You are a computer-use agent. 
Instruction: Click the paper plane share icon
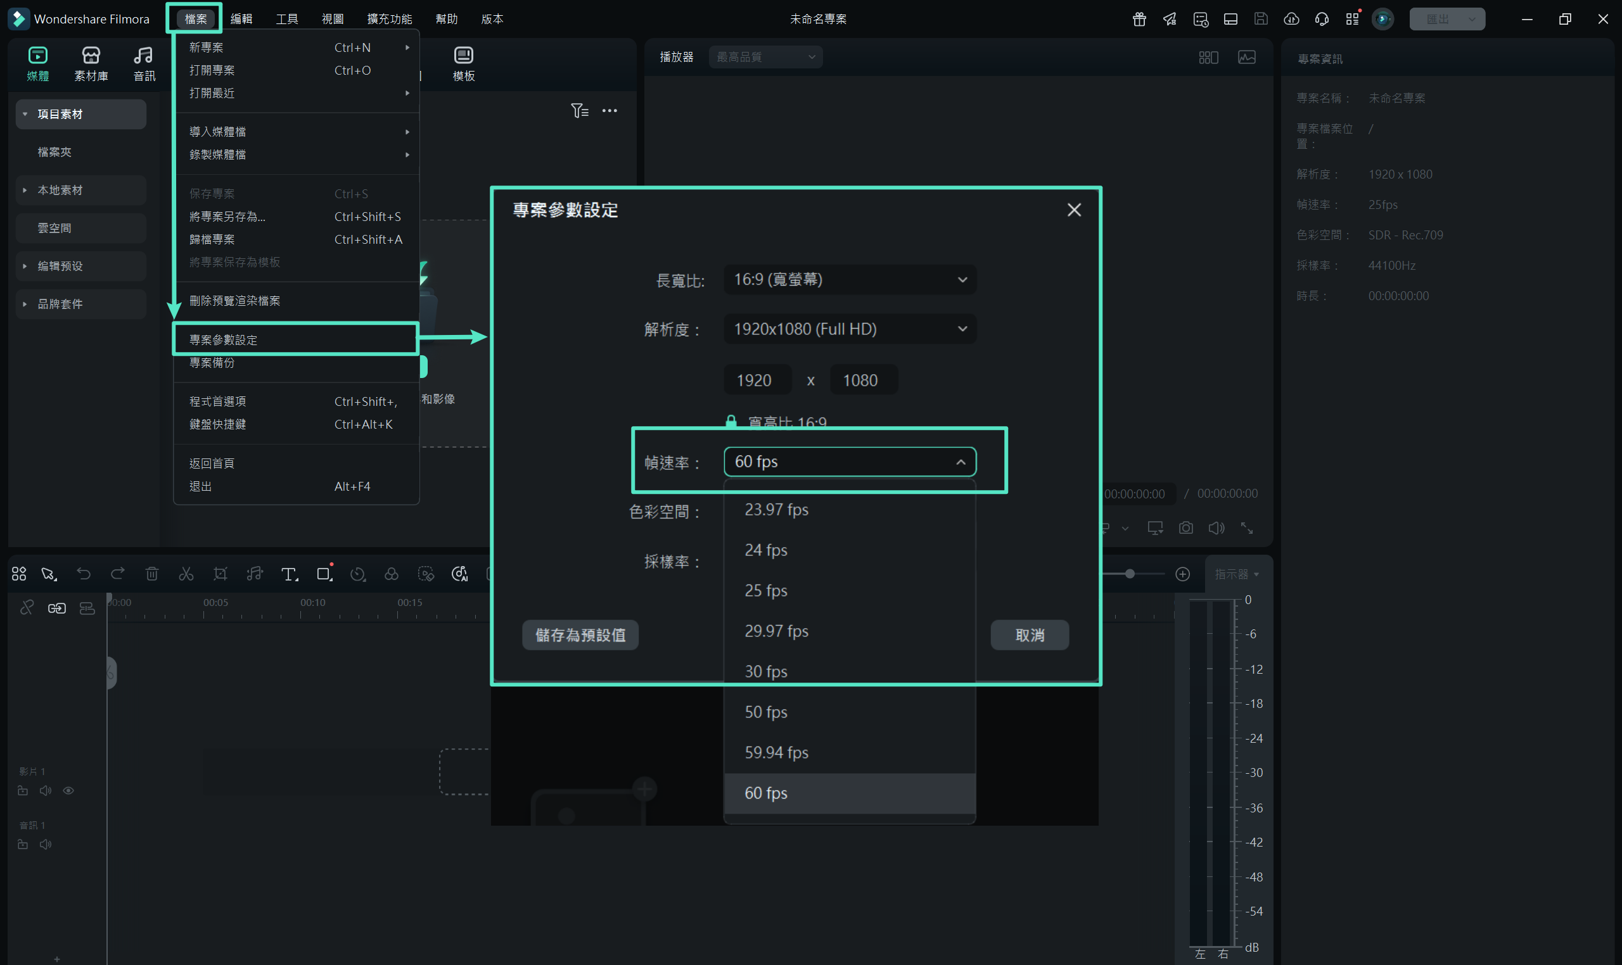click(1169, 19)
